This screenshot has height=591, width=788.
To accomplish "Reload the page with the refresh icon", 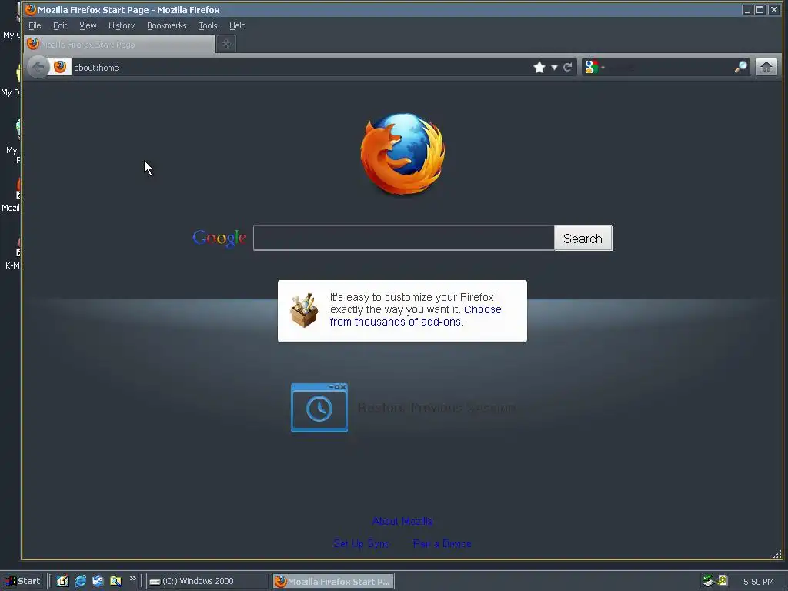I will pyautogui.click(x=568, y=68).
